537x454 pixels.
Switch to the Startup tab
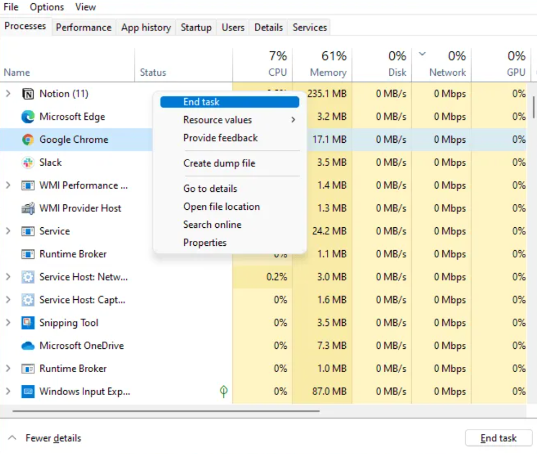coord(196,27)
